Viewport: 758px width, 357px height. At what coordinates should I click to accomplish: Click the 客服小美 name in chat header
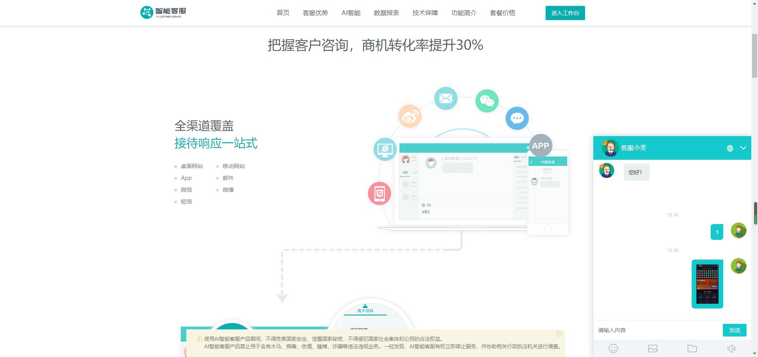pos(634,148)
